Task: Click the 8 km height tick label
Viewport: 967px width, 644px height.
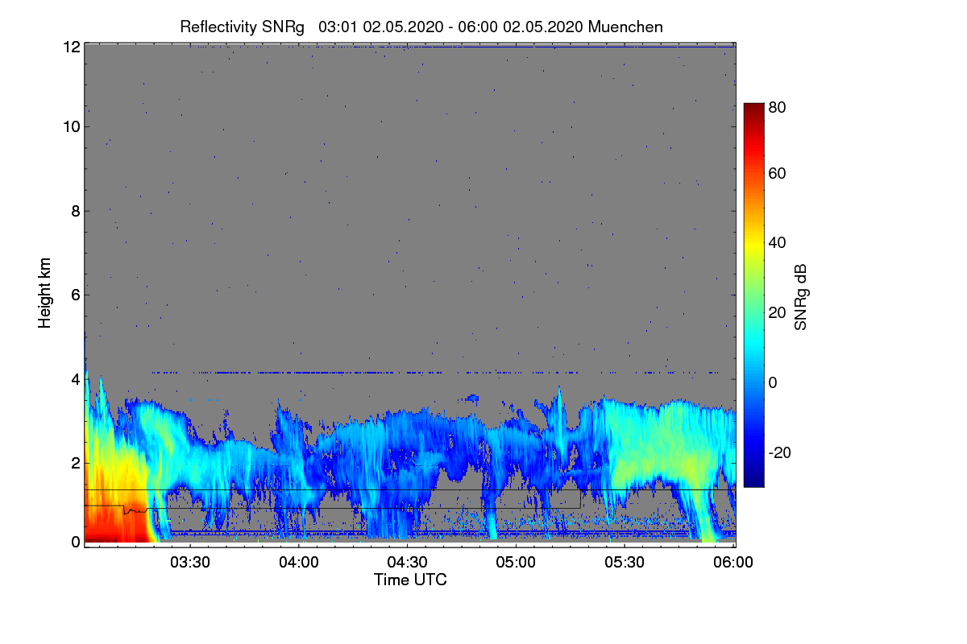Action: pos(76,211)
